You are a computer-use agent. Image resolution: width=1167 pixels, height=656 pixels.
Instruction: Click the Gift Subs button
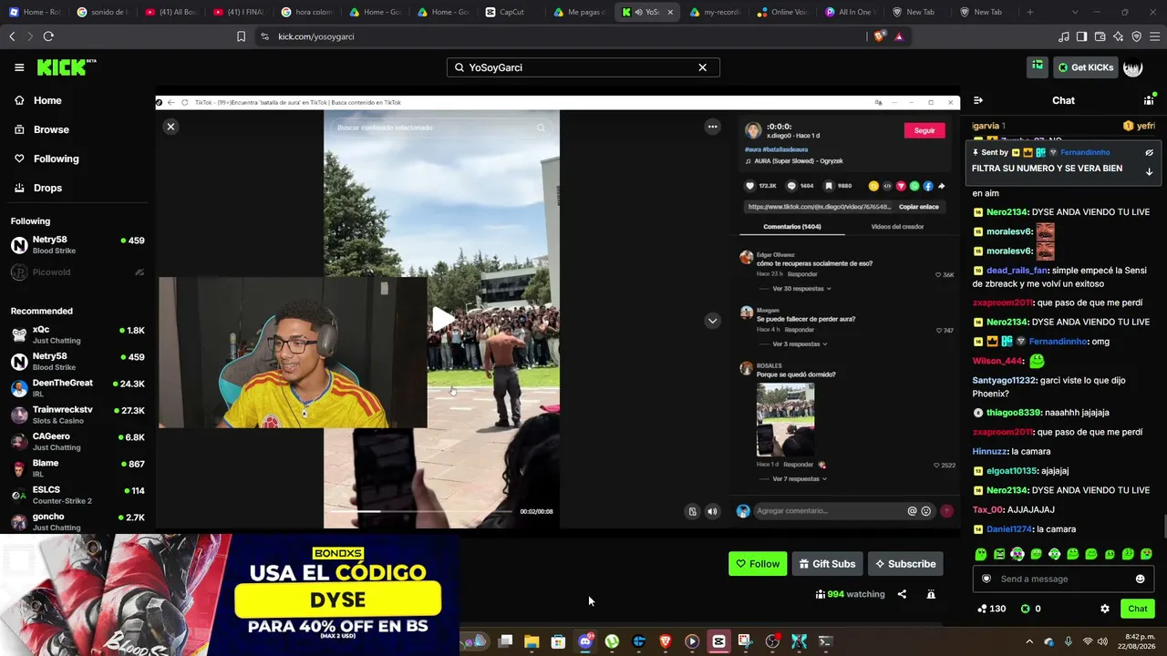(827, 564)
